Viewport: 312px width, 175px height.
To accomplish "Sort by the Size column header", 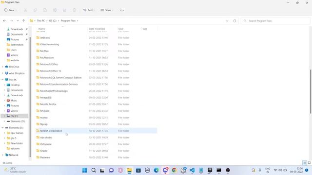I will (145, 29).
